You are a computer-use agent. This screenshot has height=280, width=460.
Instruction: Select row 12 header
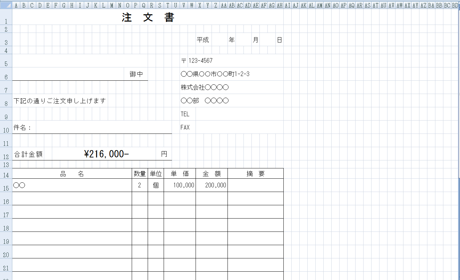(x=6, y=154)
